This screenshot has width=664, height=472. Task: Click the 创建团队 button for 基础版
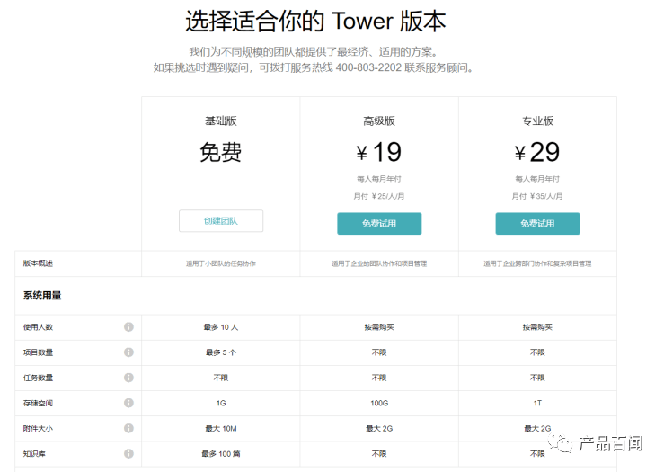click(x=221, y=221)
